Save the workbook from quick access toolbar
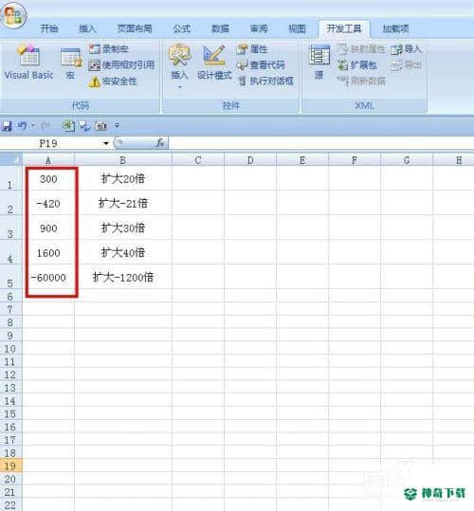 pyautogui.click(x=7, y=126)
